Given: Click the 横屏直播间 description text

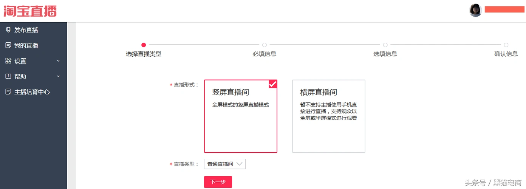Looking at the screenshot, I should pyautogui.click(x=329, y=111).
